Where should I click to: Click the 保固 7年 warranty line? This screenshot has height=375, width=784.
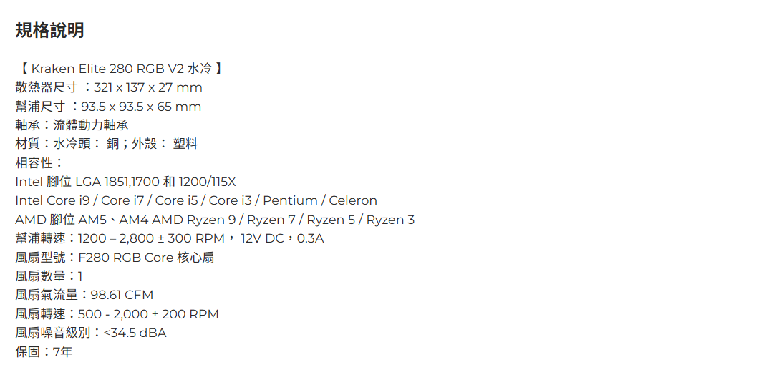coord(44,351)
